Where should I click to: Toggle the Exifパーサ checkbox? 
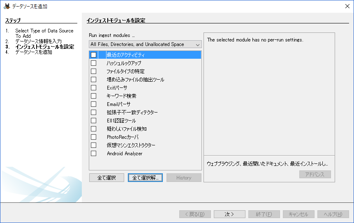(x=93, y=88)
